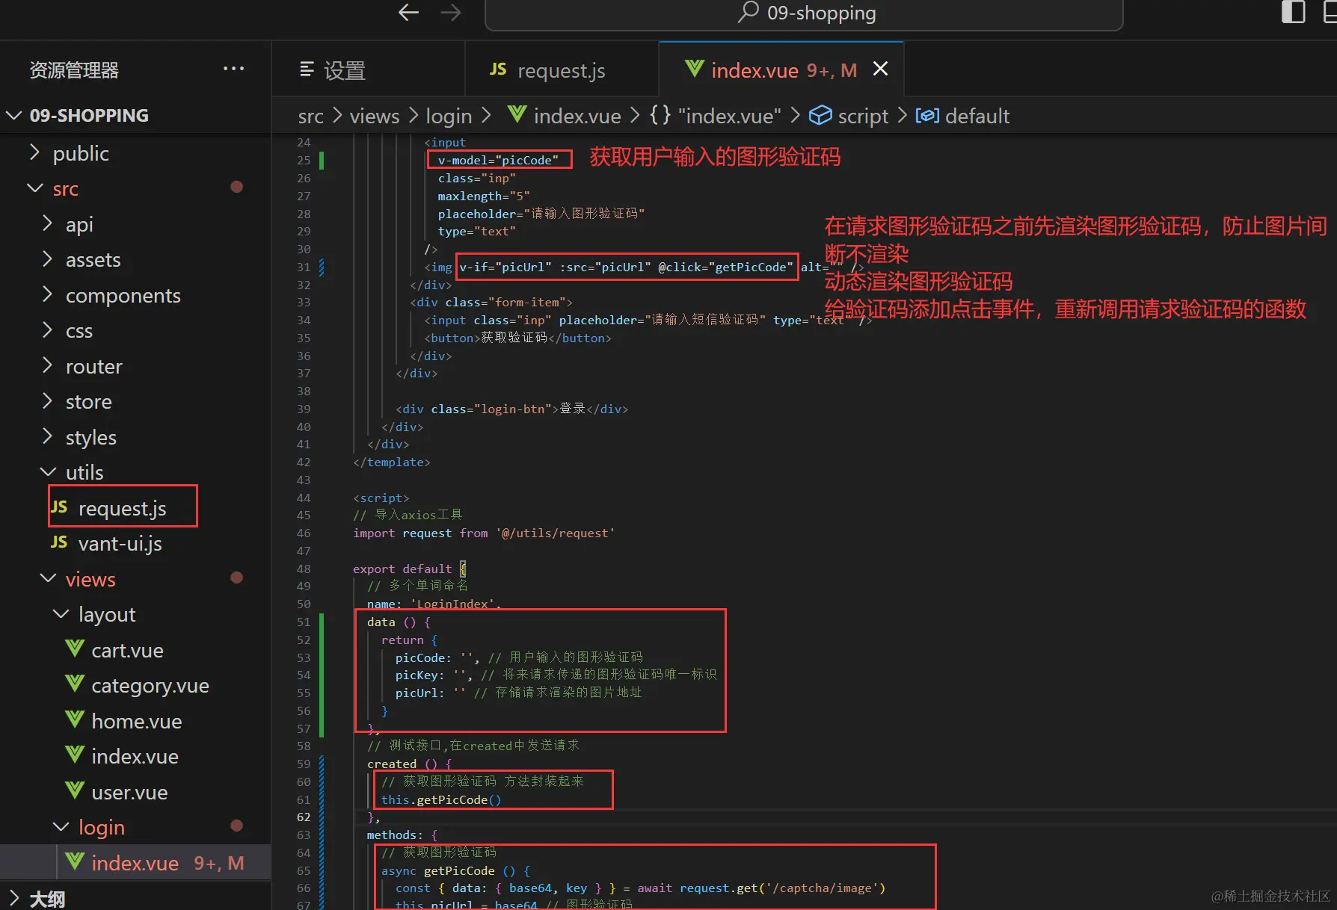Click the picKey data property line
Viewport: 1337px width, 910px height.
tap(556, 675)
